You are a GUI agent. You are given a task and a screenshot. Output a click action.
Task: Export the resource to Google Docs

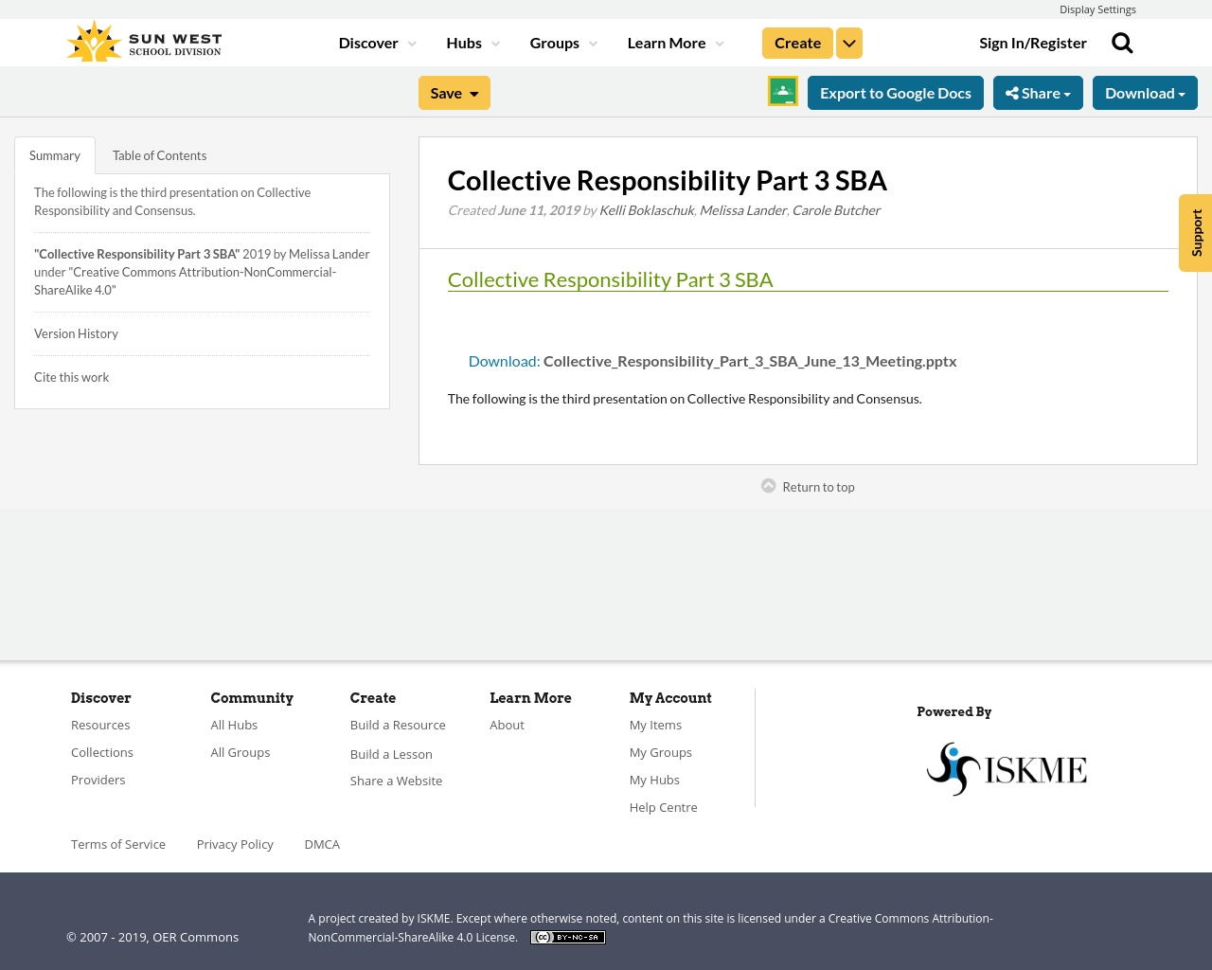pos(895,92)
